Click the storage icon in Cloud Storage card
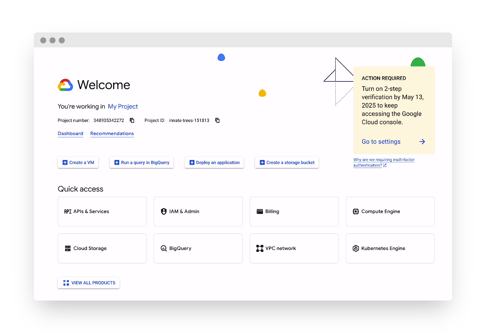This screenshot has width=486, height=333. tap(68, 248)
